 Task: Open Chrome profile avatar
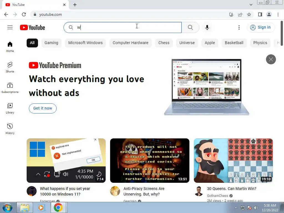[x=269, y=14]
